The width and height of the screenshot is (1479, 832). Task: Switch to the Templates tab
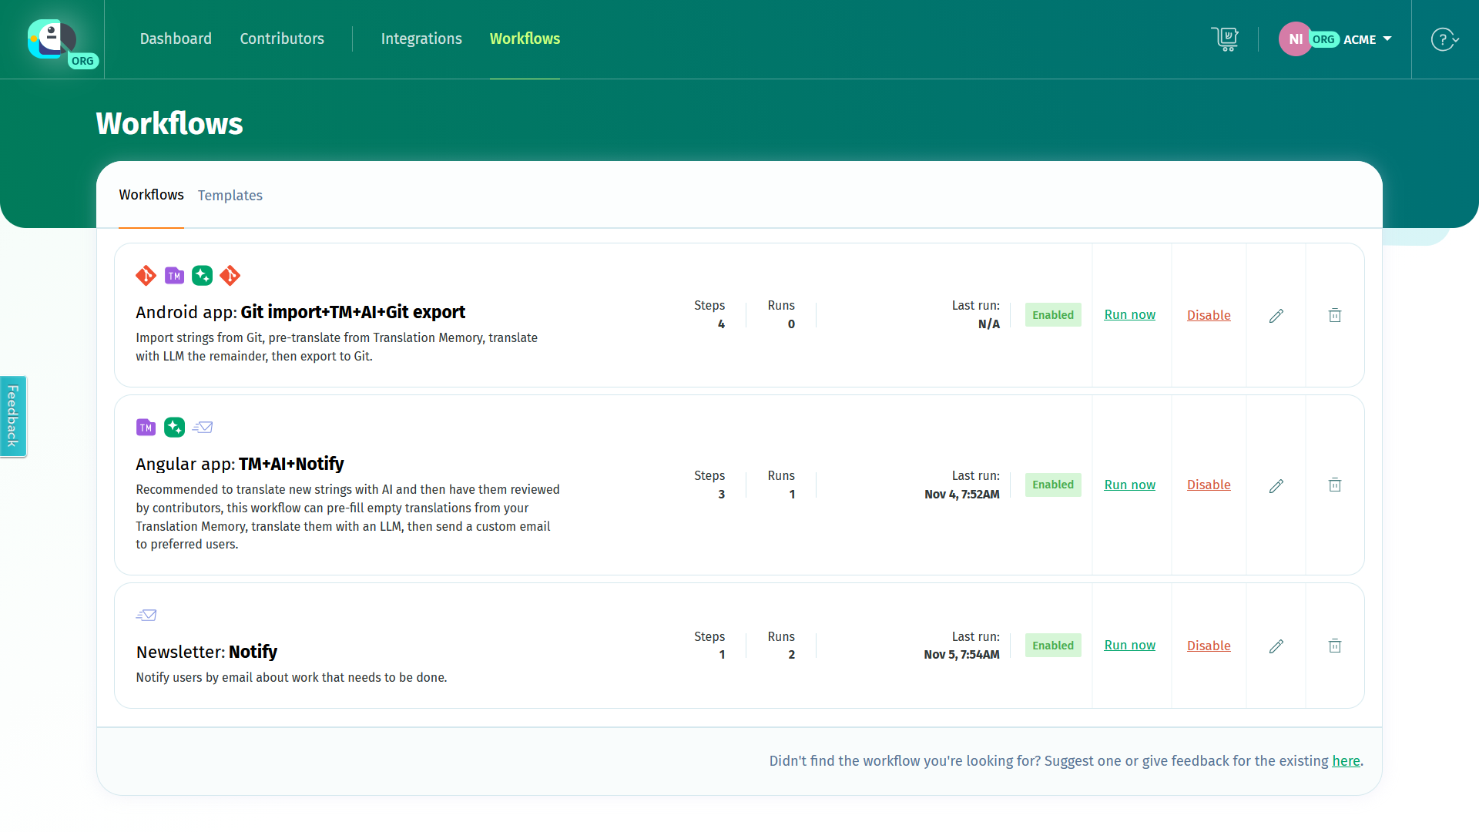(x=230, y=196)
